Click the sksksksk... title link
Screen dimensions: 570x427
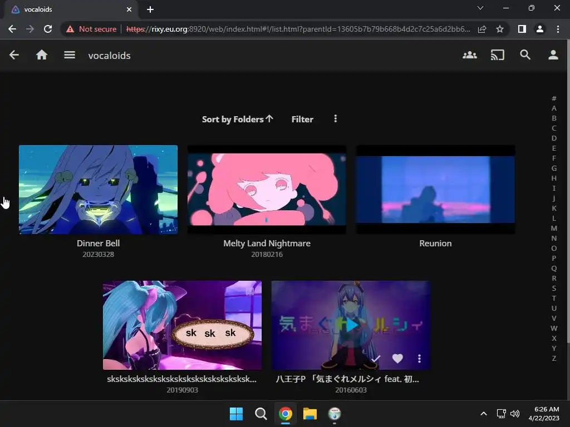coord(182,379)
